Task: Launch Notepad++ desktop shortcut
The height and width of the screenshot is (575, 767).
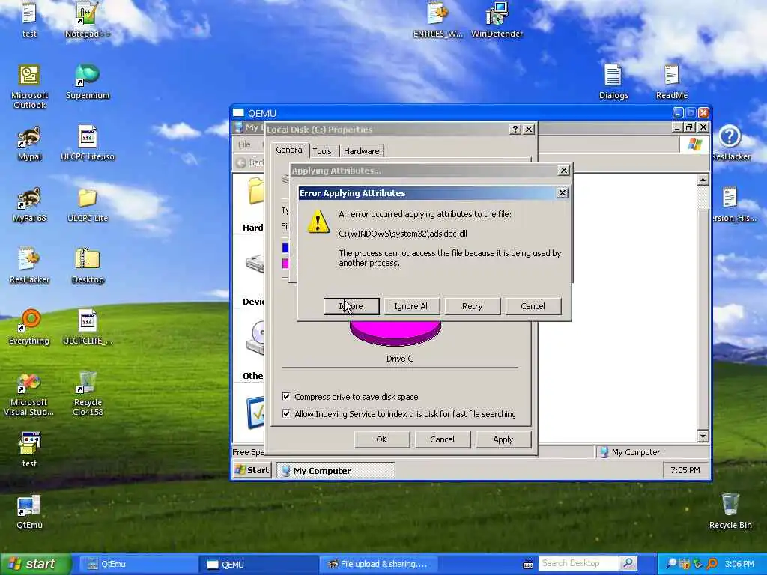Action: (x=88, y=19)
